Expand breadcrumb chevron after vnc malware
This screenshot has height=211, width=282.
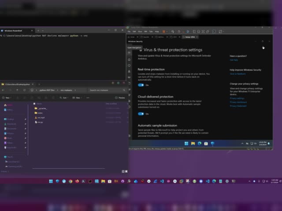click(75, 90)
